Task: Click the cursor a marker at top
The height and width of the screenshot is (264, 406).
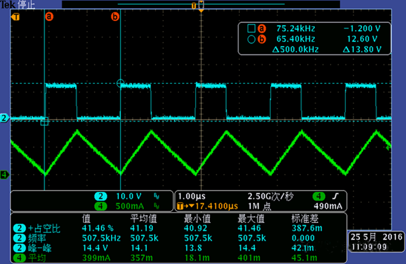Action: pyautogui.click(x=49, y=17)
